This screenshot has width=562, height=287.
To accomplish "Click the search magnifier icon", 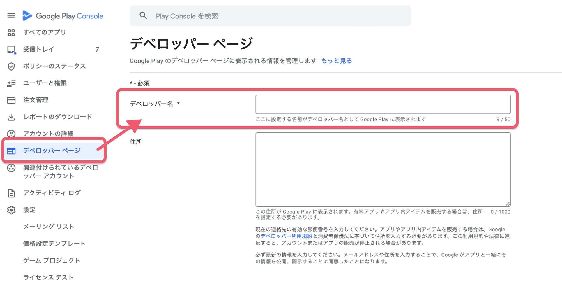I will (x=143, y=16).
